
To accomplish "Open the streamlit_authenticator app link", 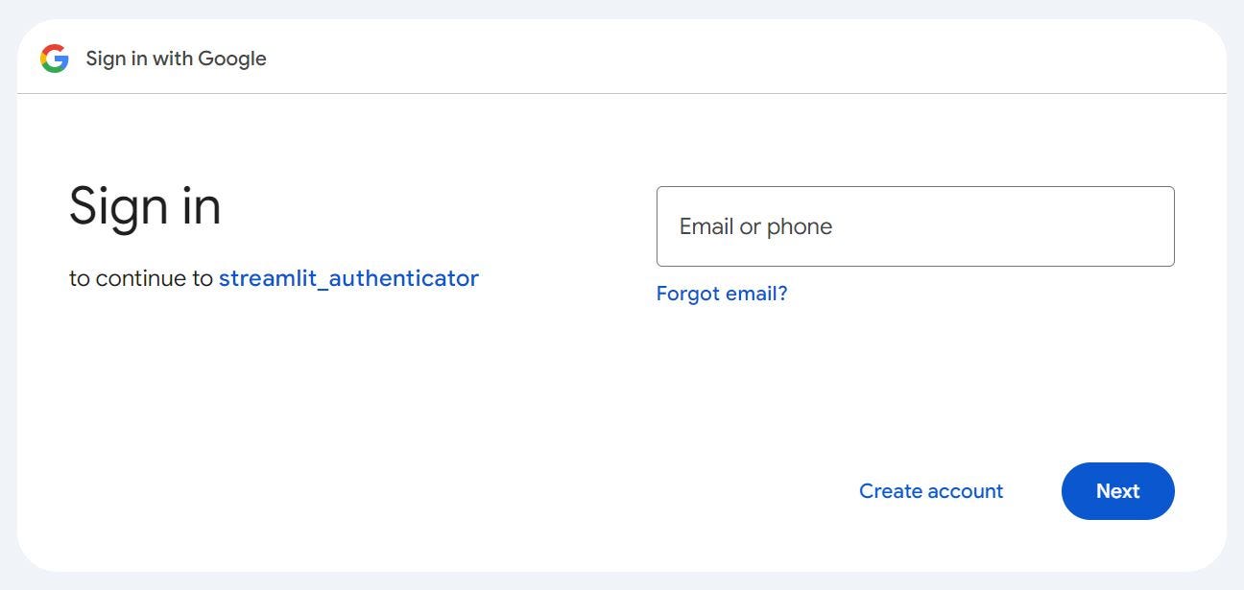I will (x=348, y=278).
